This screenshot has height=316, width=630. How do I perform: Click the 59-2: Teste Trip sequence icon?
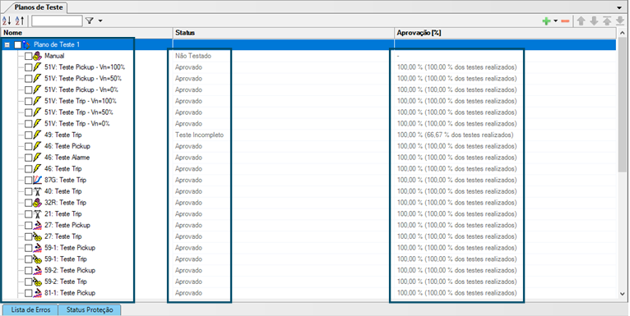pos(37,282)
